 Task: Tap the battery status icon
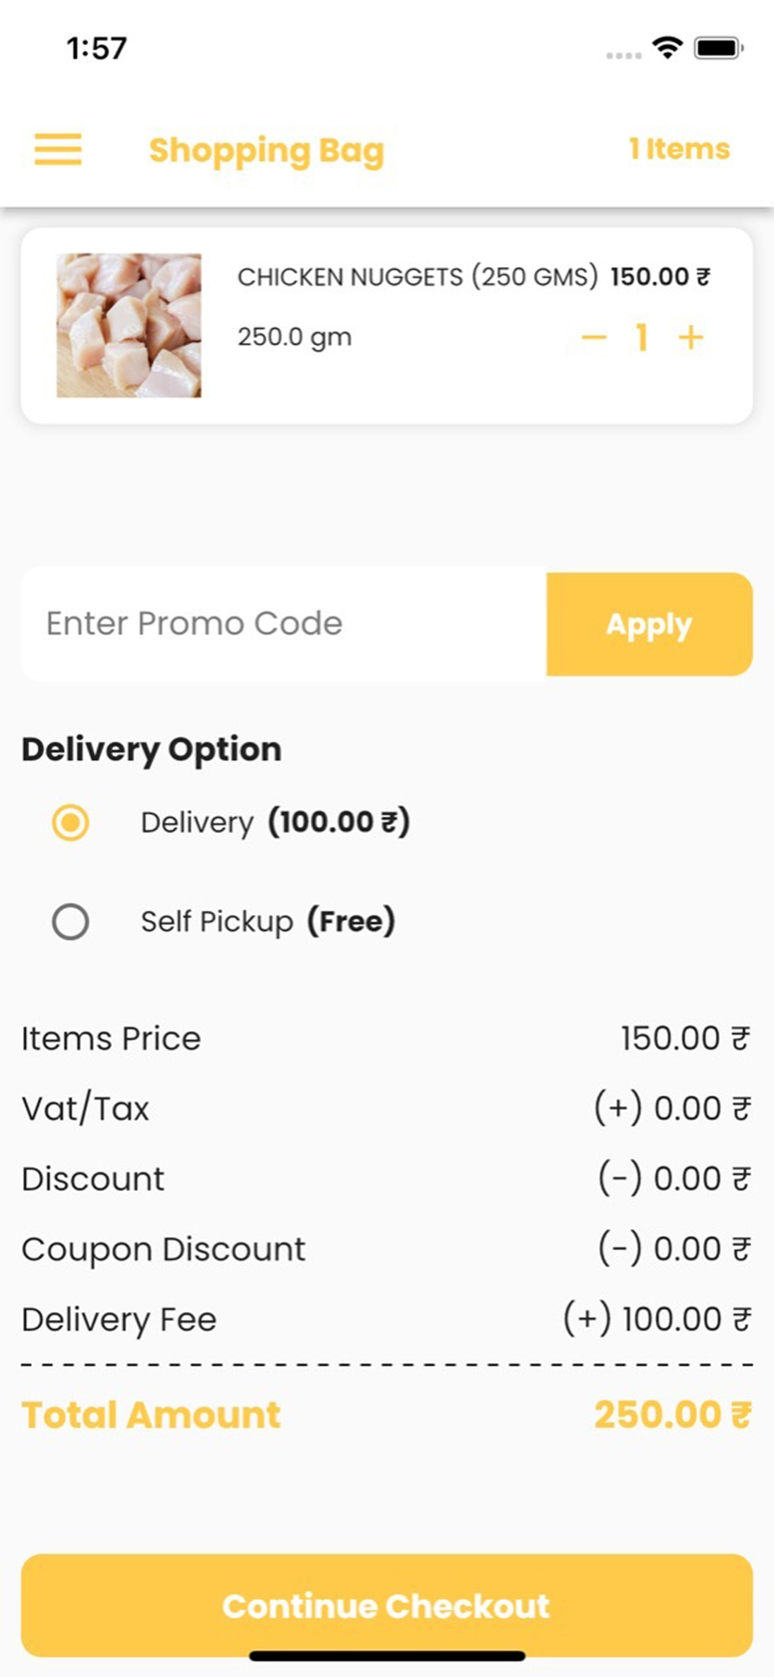718,48
